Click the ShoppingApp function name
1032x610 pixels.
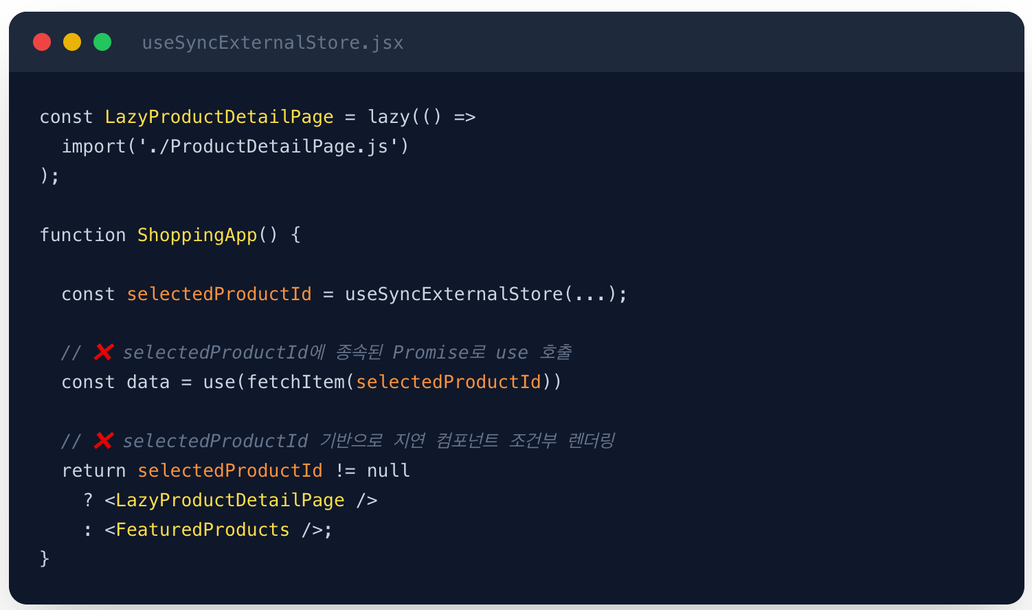pyautogui.click(x=197, y=235)
